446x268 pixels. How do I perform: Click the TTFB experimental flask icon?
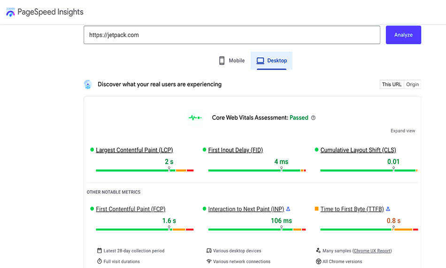pyautogui.click(x=388, y=209)
